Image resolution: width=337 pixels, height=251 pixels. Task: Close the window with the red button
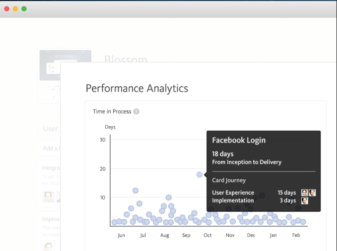pos(7,9)
